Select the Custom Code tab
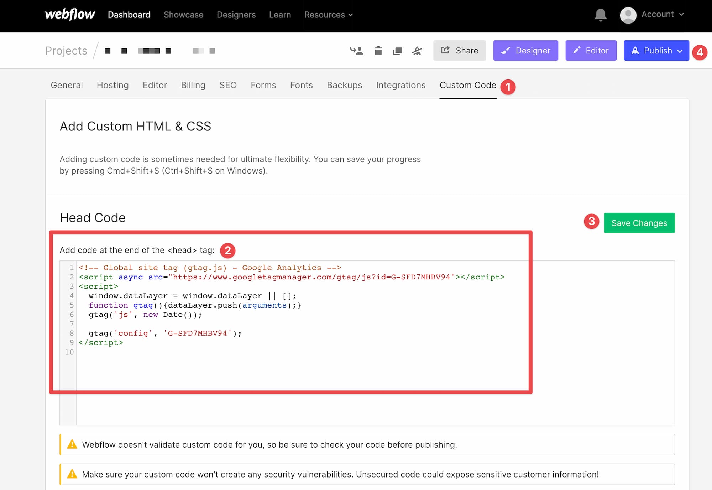The height and width of the screenshot is (490, 712). coord(468,85)
